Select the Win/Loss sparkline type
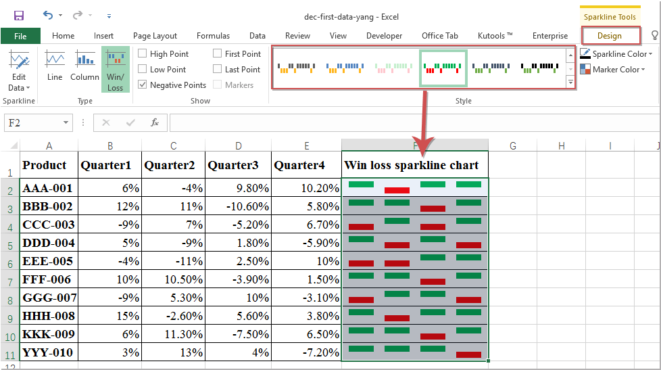Screen dimensions: 661x370 click(115, 70)
